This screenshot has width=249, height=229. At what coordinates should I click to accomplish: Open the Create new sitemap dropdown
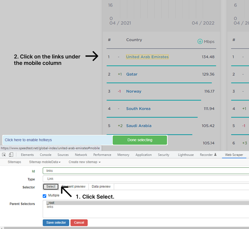[x=84, y=162]
